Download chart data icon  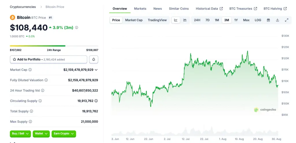277,20
